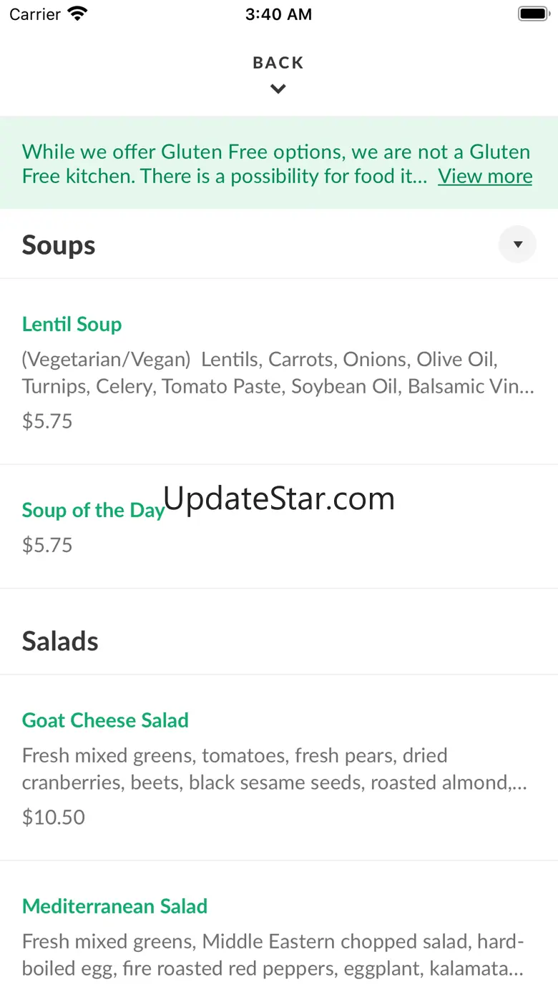This screenshot has width=558, height=992.
Task: Open View more on gluten notice
Action: tap(485, 176)
